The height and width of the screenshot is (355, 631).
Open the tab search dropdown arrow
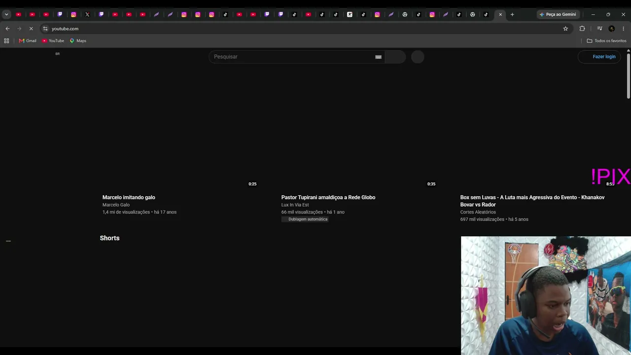(x=6, y=14)
